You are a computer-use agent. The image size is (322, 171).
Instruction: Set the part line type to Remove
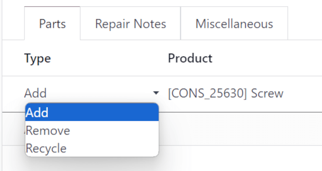tap(48, 131)
